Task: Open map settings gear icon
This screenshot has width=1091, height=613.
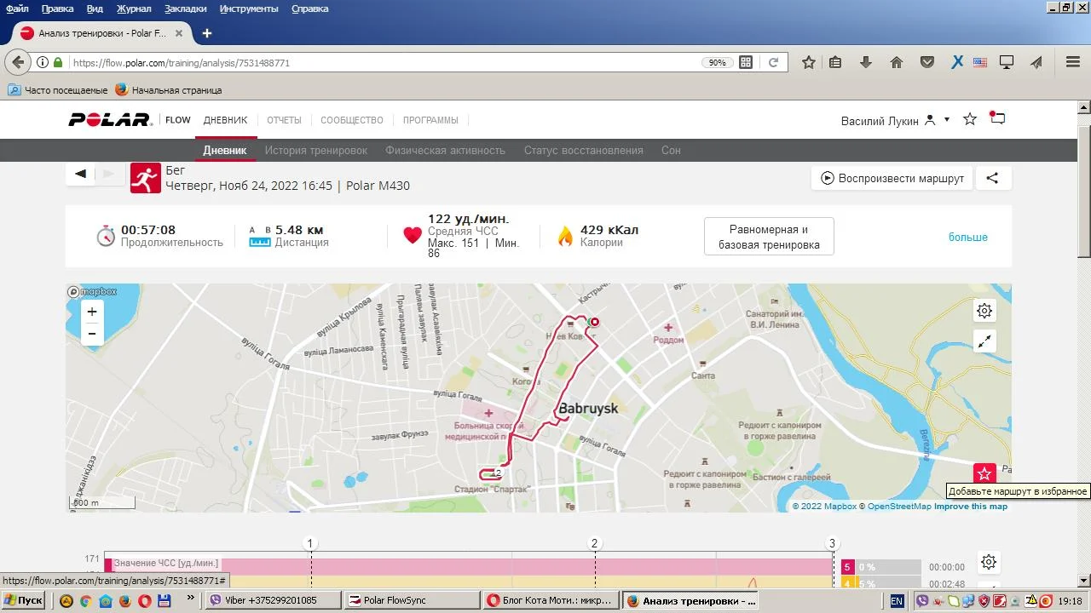Action: 984,311
